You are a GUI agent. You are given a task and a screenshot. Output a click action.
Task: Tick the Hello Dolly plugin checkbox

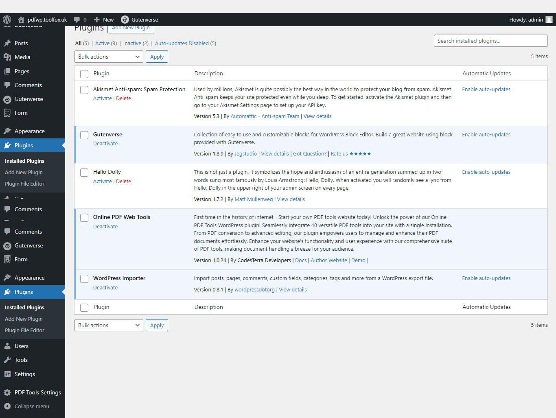pyautogui.click(x=84, y=173)
